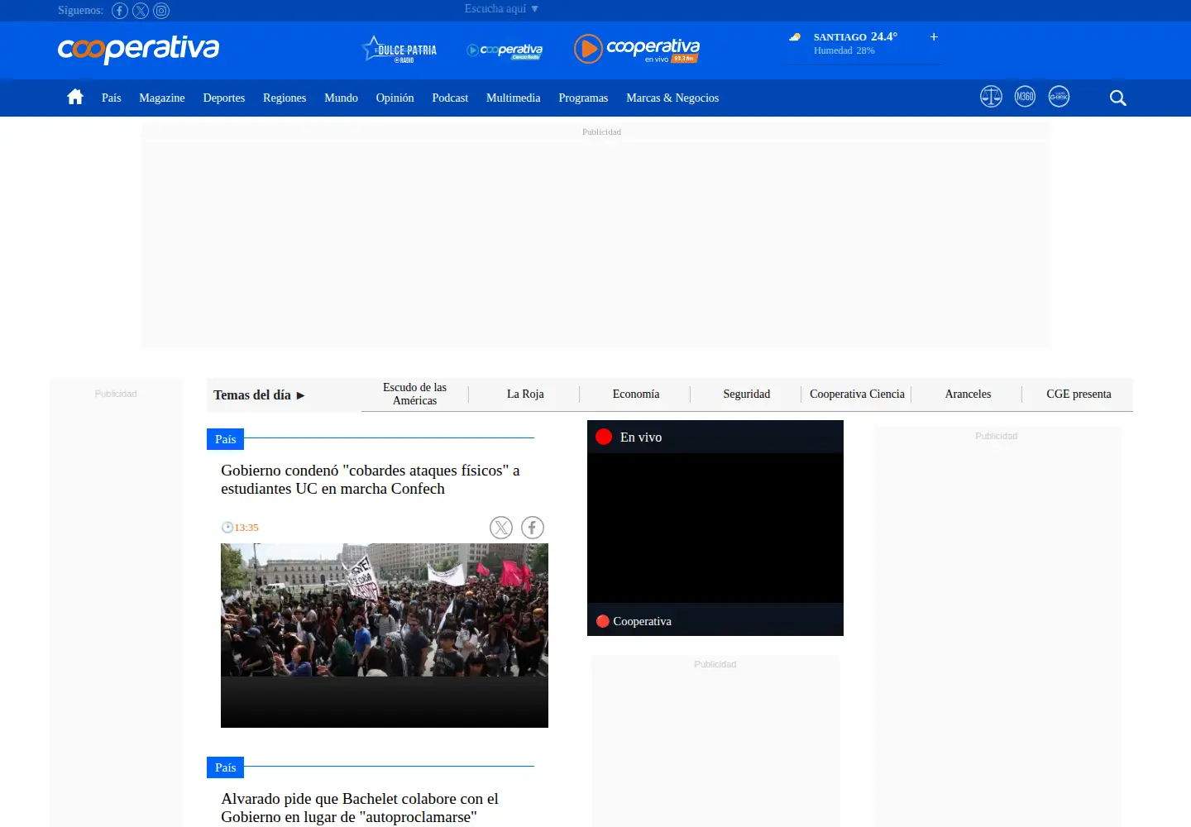1191x827 pixels.
Task: Go to the Mundo section
Action: point(341,98)
